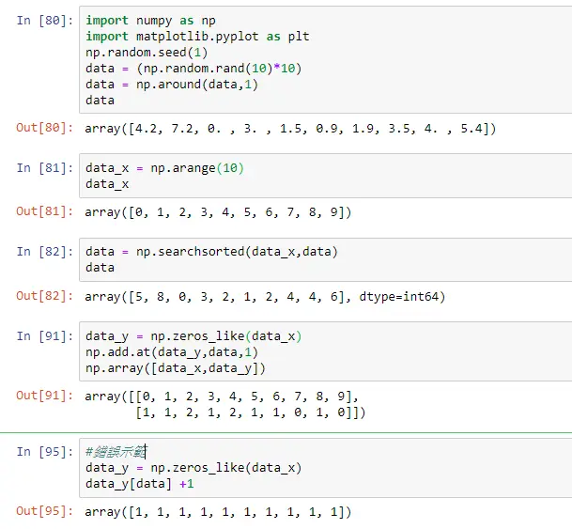Click the line 'np.add.at(data_y,data,1)'
Image resolution: width=572 pixels, height=529 pixels.
172,352
